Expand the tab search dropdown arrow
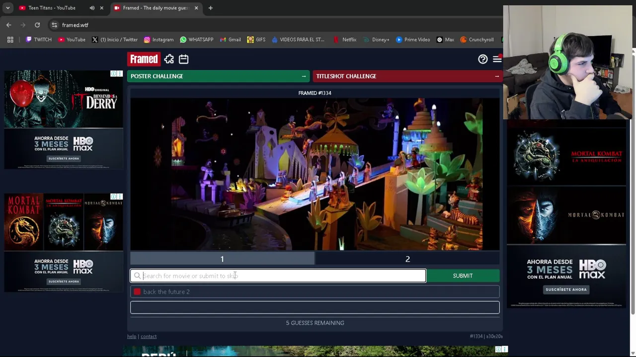Image resolution: width=636 pixels, height=357 pixels. click(7, 8)
